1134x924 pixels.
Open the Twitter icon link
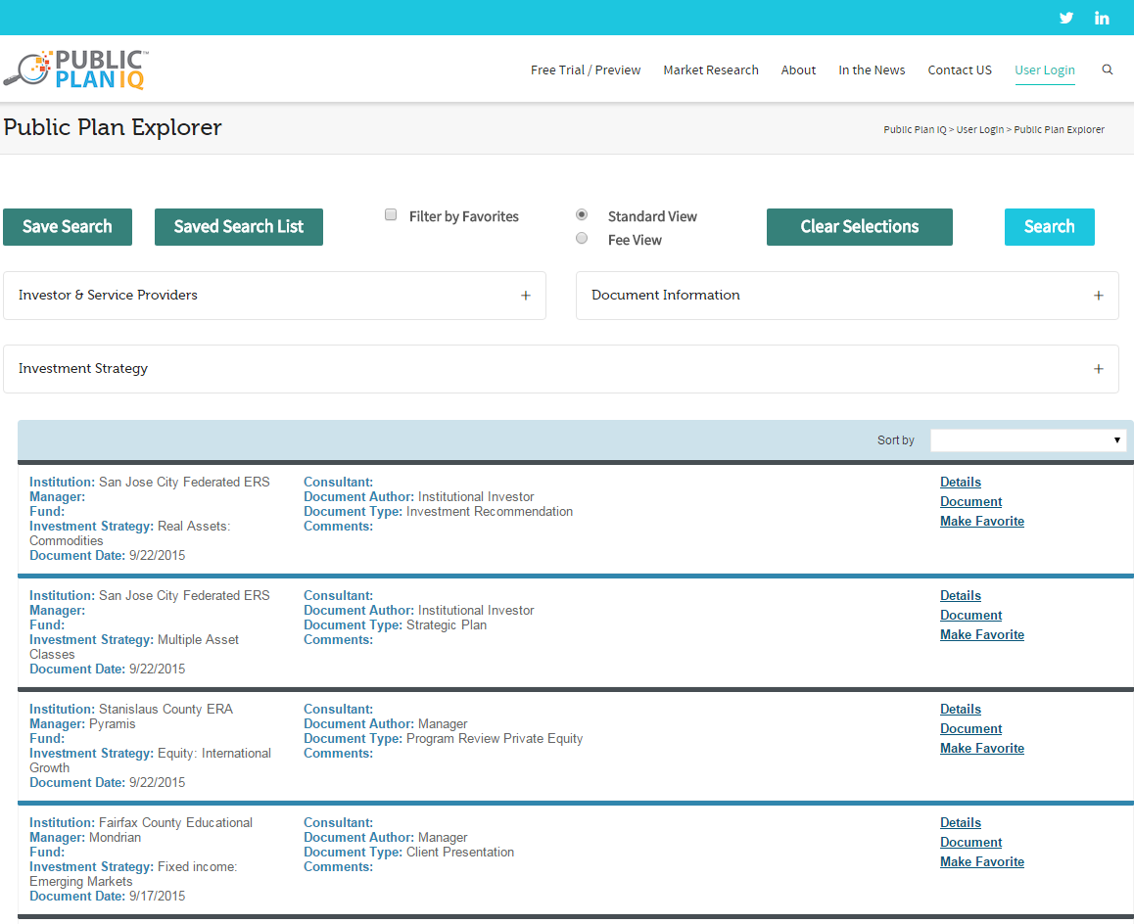coord(1066,18)
